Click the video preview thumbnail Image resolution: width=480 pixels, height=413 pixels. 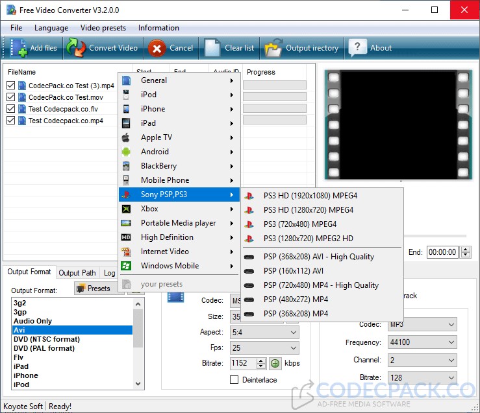(x=398, y=124)
